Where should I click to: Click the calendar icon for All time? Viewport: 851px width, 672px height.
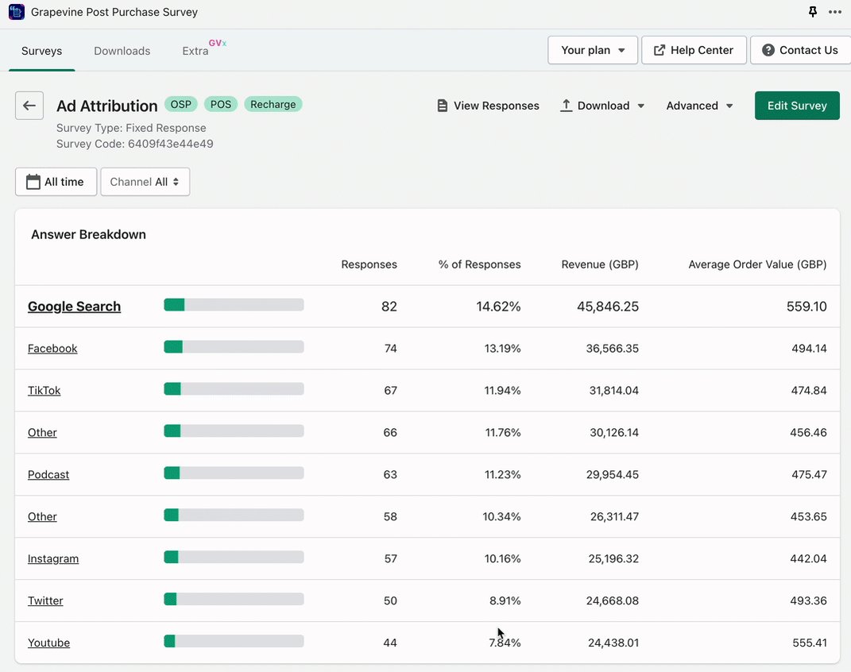click(33, 182)
